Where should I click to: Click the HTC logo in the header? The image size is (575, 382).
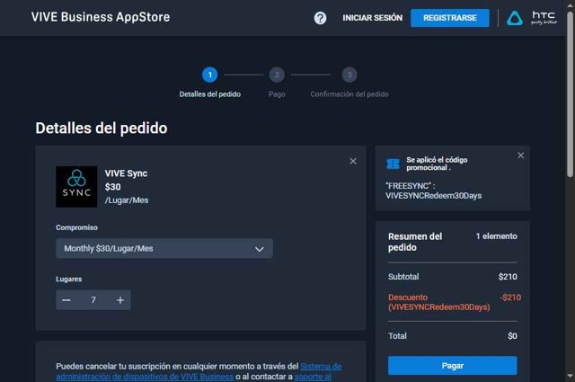pyautogui.click(x=544, y=17)
